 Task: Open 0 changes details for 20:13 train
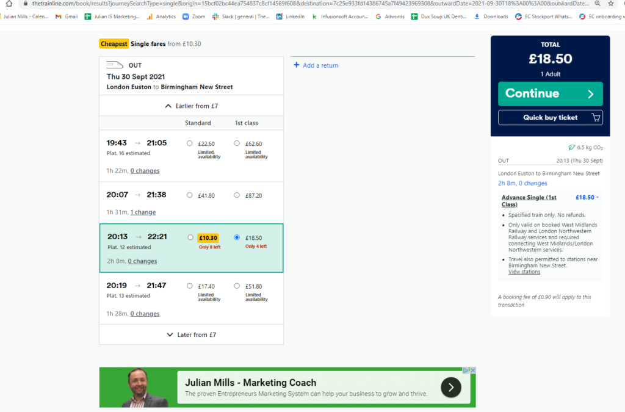tap(142, 261)
